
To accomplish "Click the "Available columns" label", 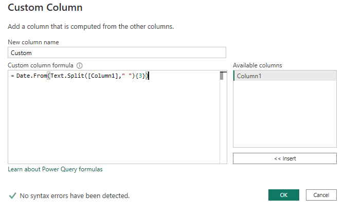I will coord(258,65).
